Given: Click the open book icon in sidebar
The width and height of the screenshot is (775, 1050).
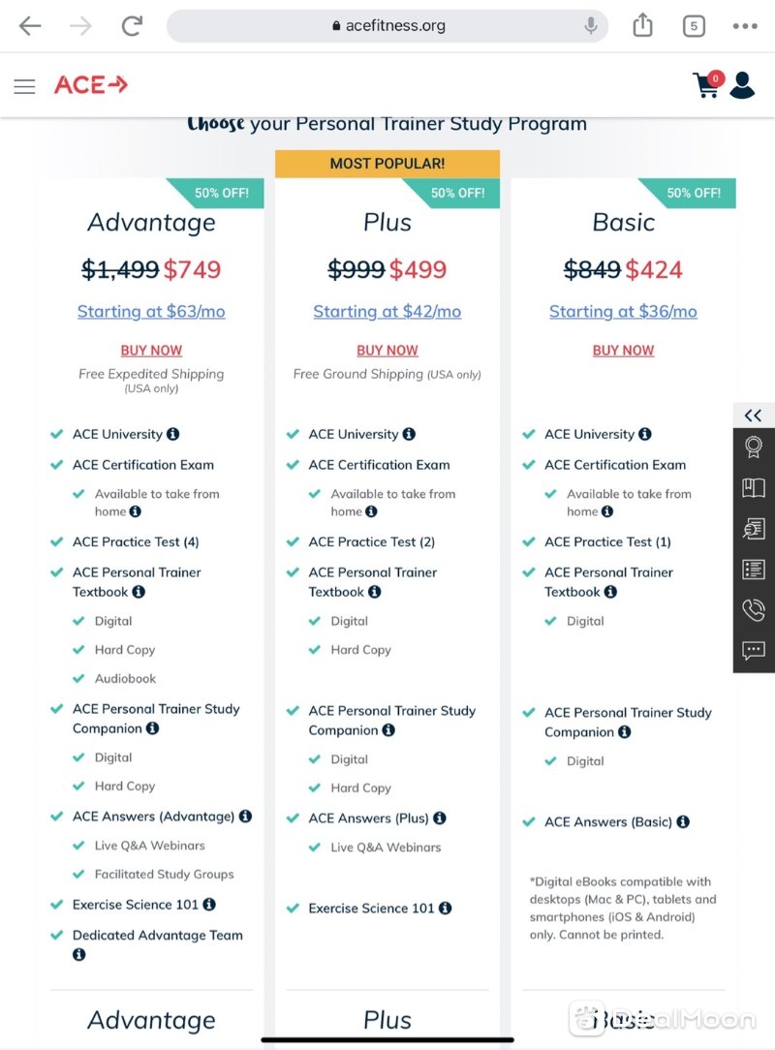Looking at the screenshot, I should click(x=754, y=487).
